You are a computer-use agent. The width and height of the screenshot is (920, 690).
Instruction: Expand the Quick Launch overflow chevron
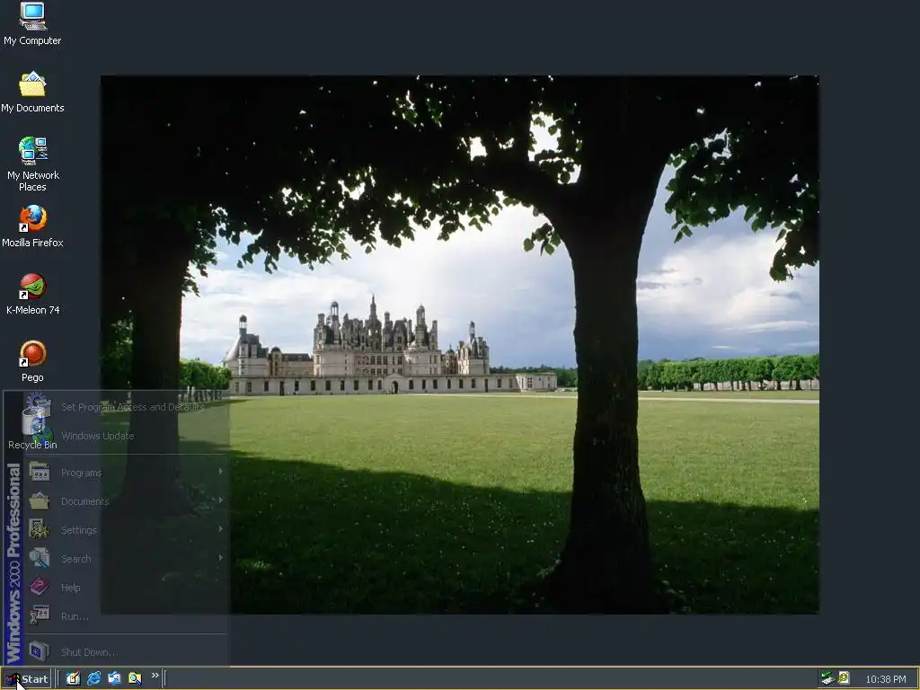click(155, 676)
